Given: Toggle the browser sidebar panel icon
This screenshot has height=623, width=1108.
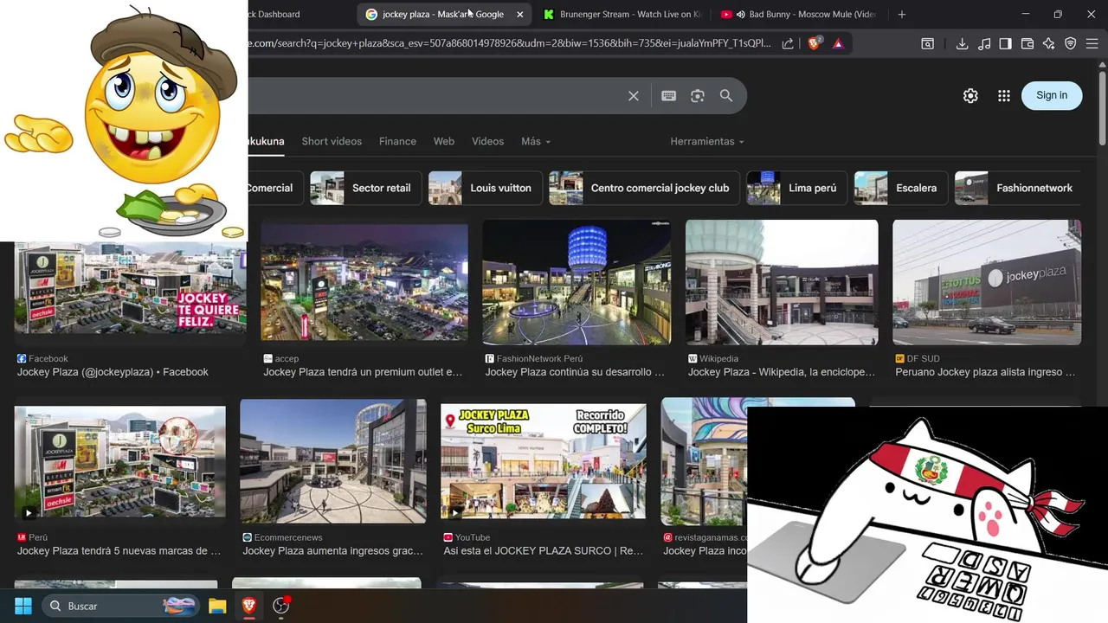Looking at the screenshot, I should (1006, 43).
